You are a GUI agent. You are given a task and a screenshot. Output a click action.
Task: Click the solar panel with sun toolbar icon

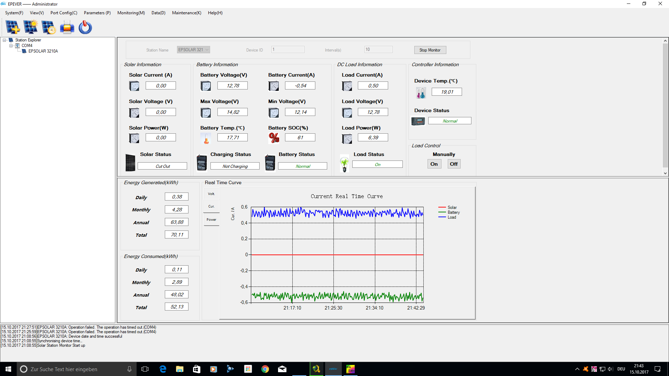[31, 27]
